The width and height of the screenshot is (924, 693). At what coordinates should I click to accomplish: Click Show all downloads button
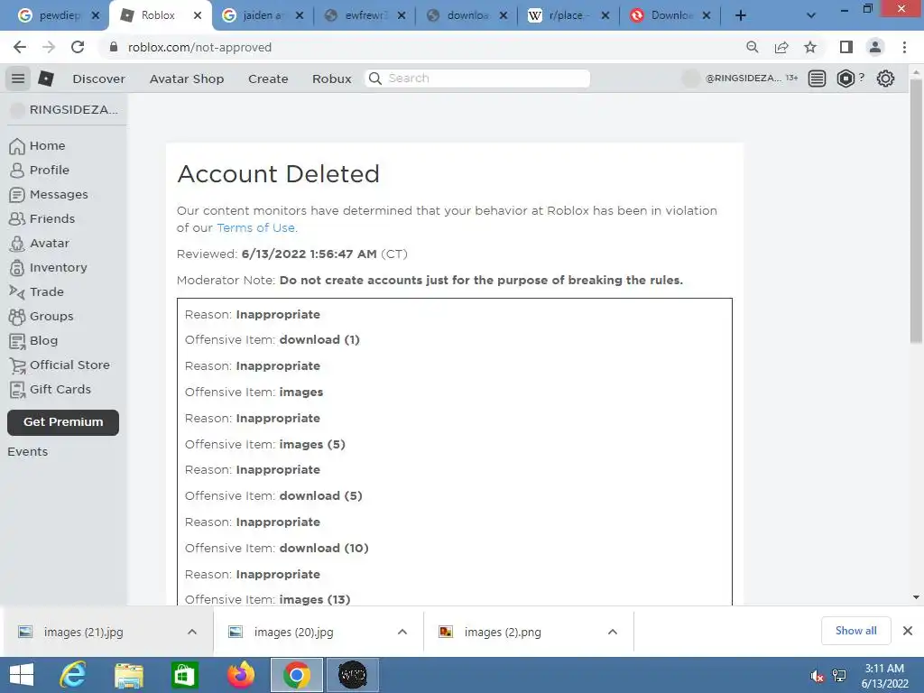point(855,631)
